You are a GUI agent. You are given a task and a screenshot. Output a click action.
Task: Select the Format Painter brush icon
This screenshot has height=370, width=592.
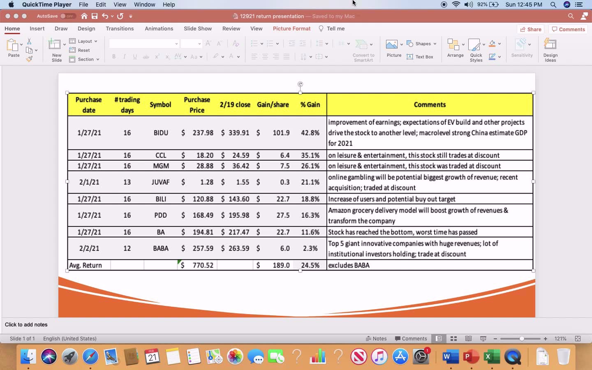pos(29,59)
